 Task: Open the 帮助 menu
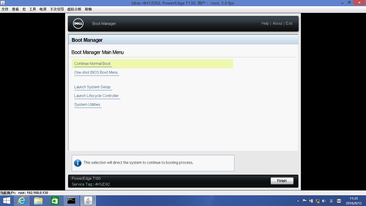88,9
